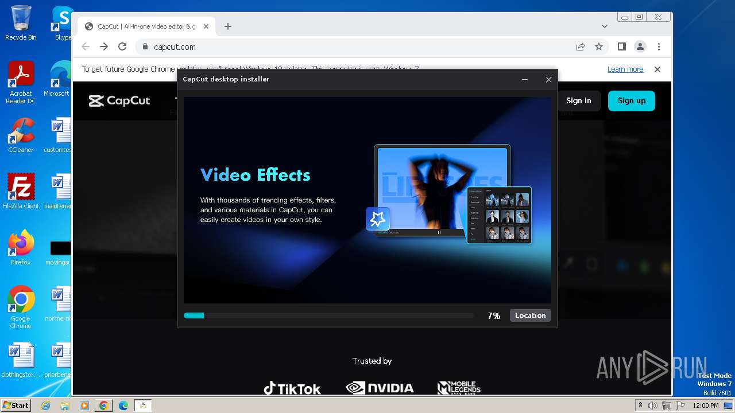Show hidden system tray icons
The width and height of the screenshot is (735, 413).
[640, 406]
